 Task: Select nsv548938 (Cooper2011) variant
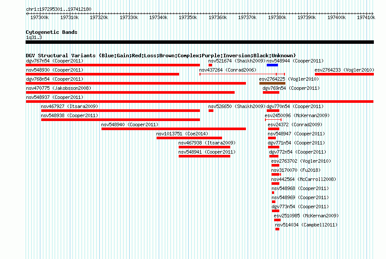pos(69,115)
